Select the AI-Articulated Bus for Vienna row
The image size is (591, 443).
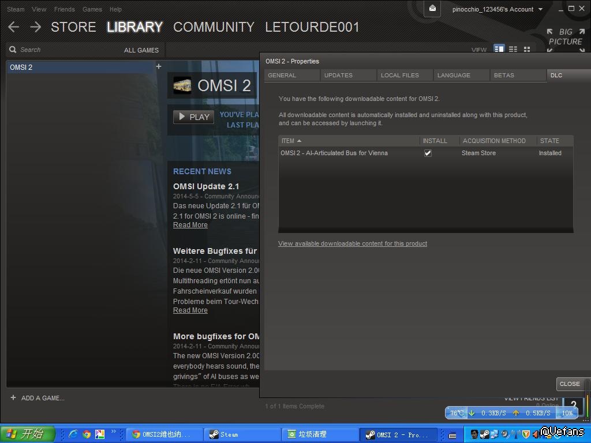click(x=426, y=153)
